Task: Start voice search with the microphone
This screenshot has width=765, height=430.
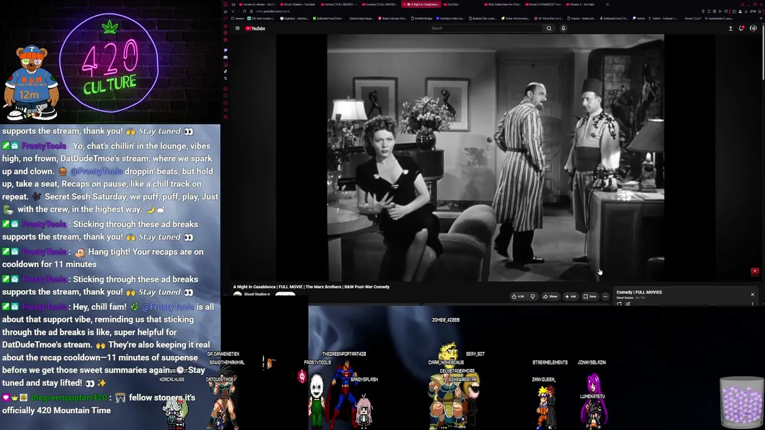Action: (x=563, y=28)
